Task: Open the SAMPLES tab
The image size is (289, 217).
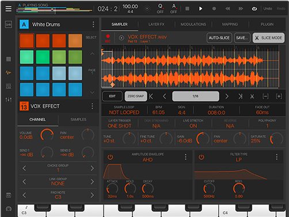Action: pos(78,119)
